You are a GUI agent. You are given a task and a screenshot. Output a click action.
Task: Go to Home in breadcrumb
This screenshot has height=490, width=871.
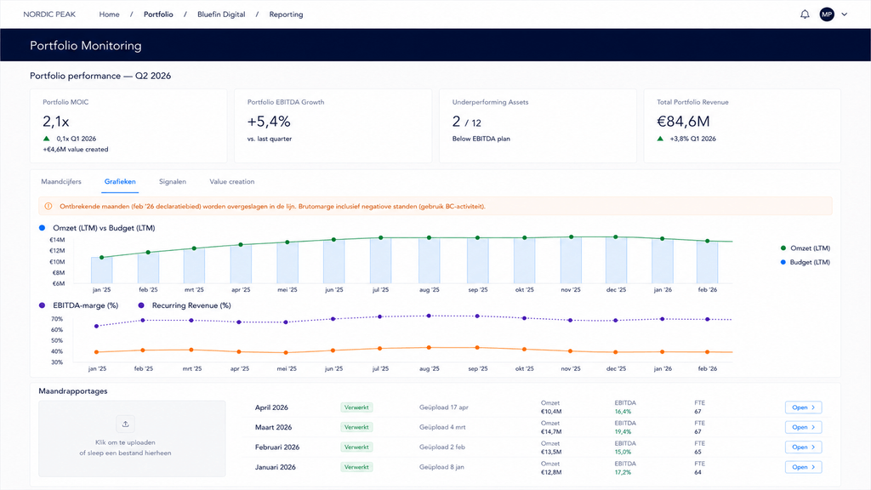click(110, 14)
